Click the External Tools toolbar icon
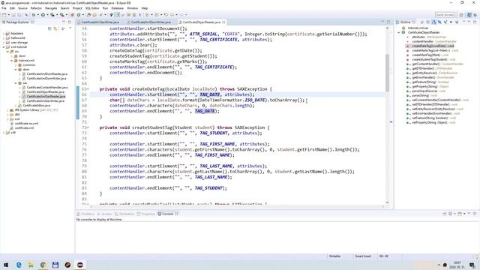 [61, 15]
